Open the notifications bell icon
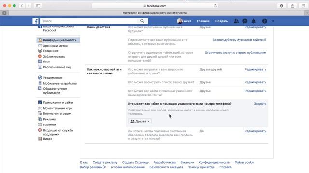 [253, 21]
